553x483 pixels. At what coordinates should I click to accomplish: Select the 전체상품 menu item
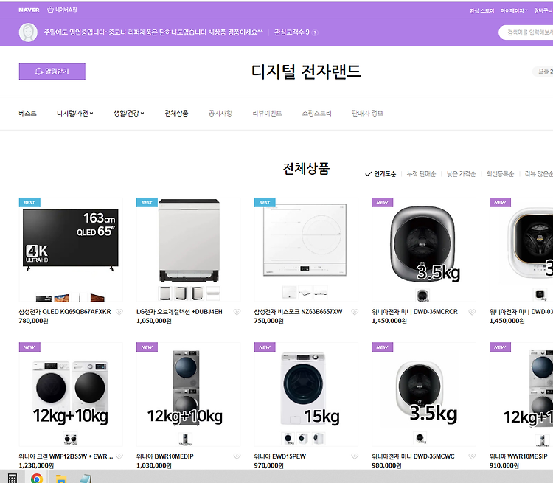pos(176,114)
